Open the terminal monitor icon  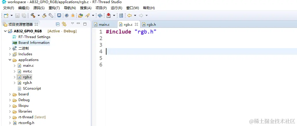59,15
